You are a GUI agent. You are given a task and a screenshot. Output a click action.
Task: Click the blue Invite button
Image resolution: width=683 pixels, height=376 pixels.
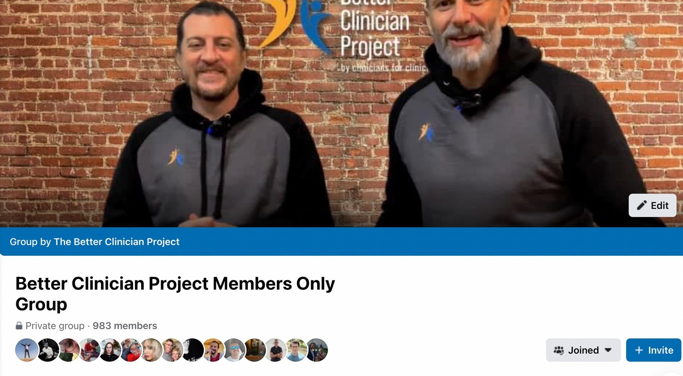[653, 350]
